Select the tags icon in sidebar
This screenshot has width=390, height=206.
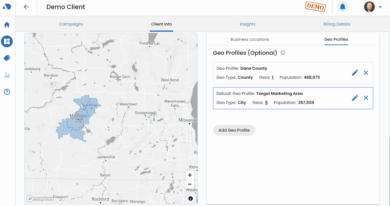click(x=7, y=58)
